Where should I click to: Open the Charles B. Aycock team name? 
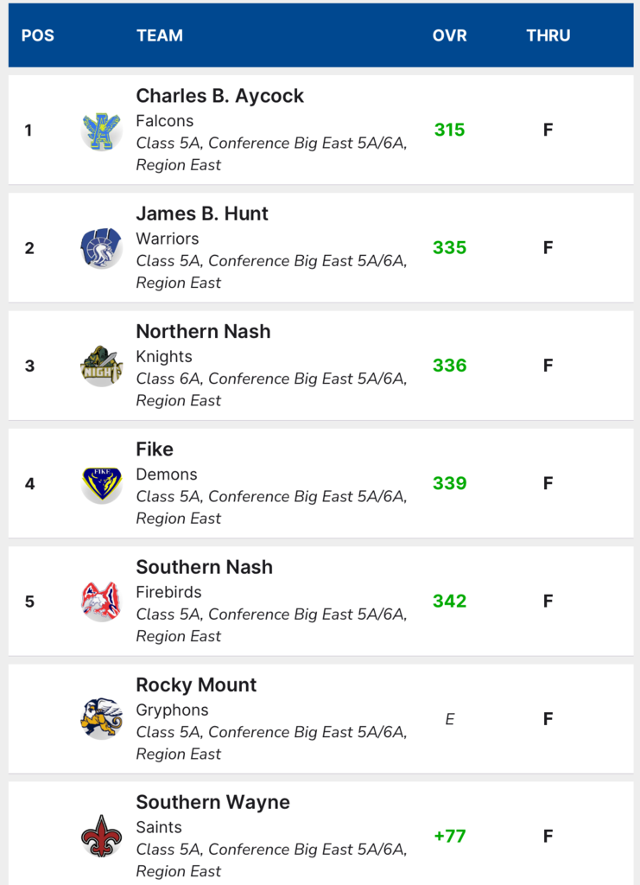220,96
